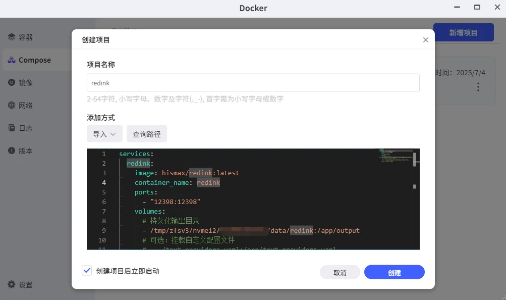Click the 查询路径 button
Image resolution: width=506 pixels, height=300 pixels.
(x=146, y=134)
